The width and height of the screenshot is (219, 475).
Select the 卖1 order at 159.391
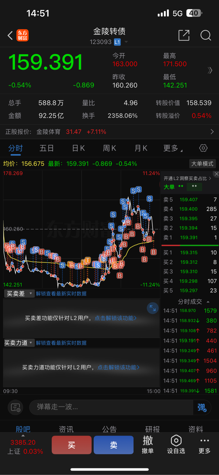190,237
